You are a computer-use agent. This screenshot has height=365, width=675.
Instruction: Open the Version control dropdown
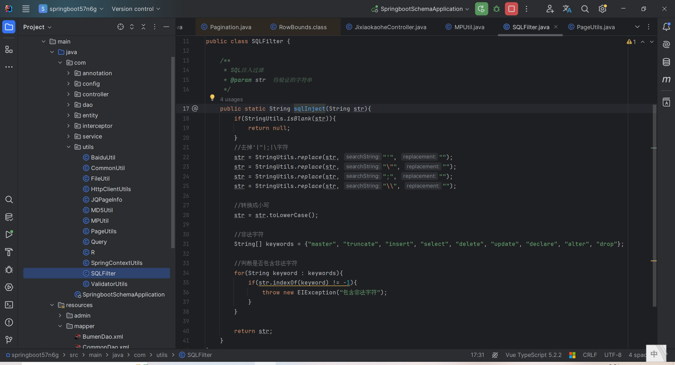pos(136,9)
